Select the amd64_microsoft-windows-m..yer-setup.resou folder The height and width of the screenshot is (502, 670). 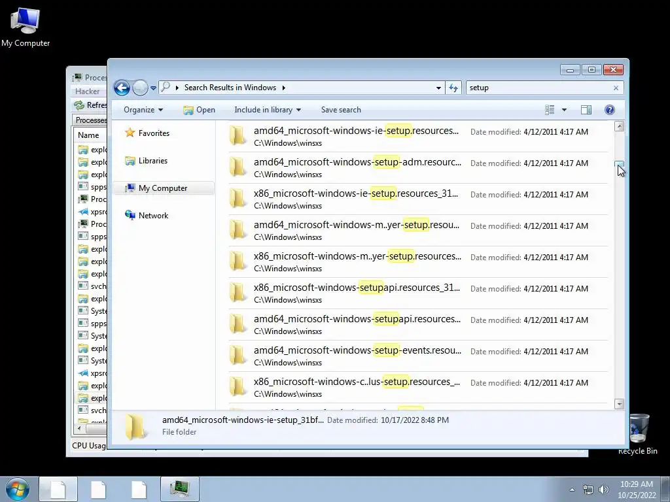(418, 231)
